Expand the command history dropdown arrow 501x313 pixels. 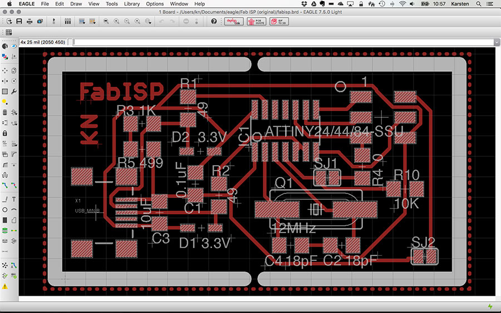[x=497, y=42]
